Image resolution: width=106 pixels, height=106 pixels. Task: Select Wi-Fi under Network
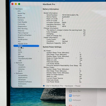pos(20,71)
